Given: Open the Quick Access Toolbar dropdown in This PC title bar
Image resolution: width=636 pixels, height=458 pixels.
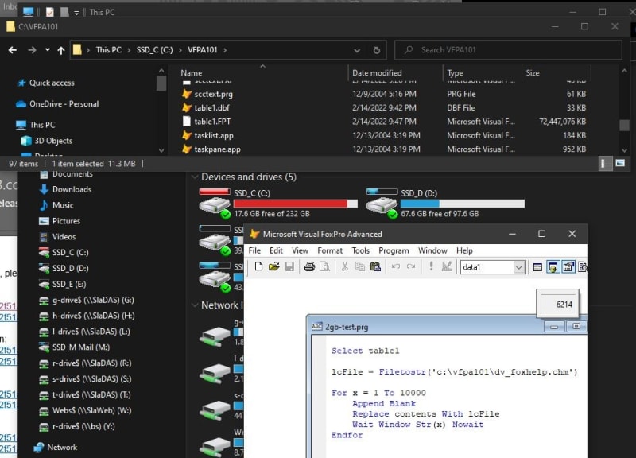Looking at the screenshot, I should [76, 13].
